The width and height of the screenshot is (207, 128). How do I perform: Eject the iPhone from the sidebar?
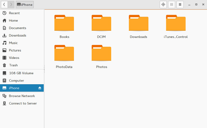pyautogui.click(x=40, y=88)
